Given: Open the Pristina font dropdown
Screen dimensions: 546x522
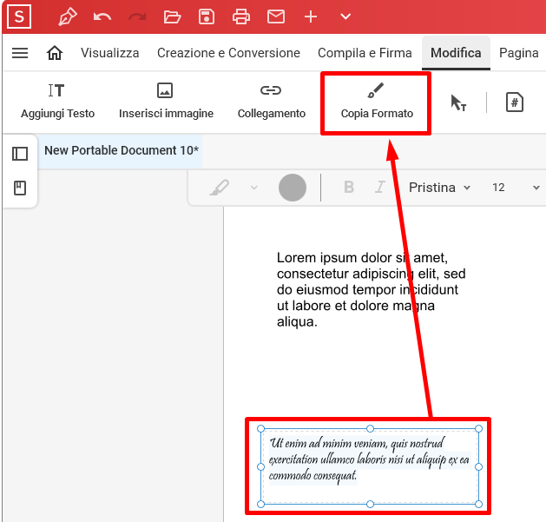Looking at the screenshot, I should pos(439,188).
